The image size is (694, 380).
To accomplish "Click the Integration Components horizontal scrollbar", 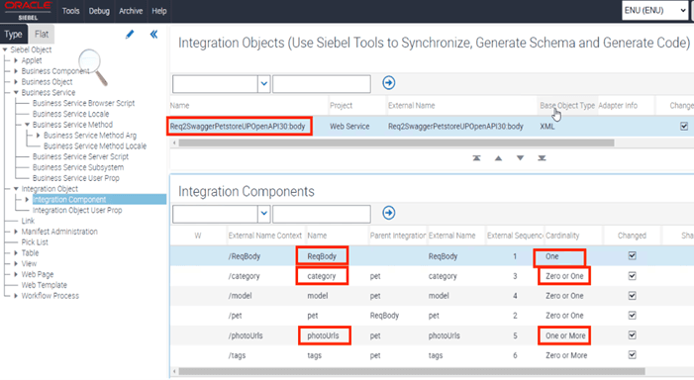I will click(x=412, y=371).
